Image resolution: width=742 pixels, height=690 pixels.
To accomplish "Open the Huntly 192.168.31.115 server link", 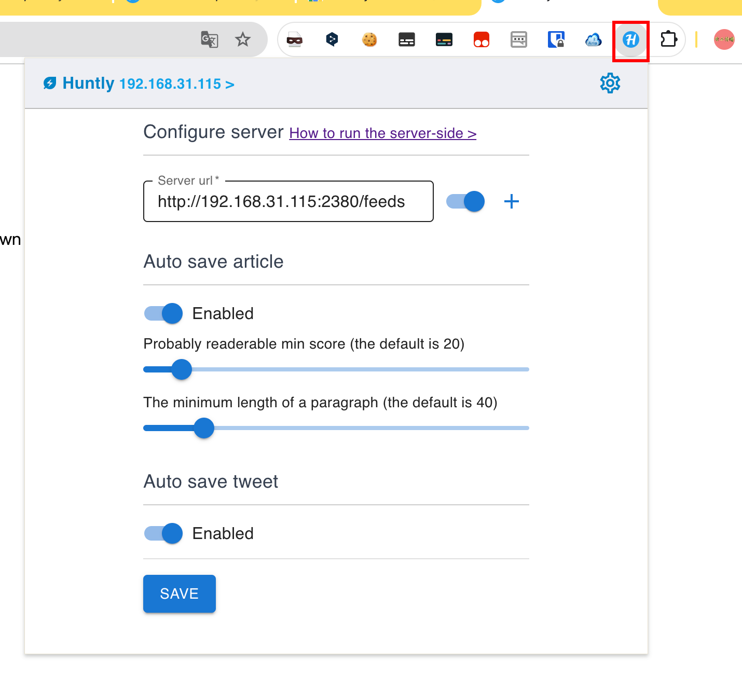I will tap(177, 84).
